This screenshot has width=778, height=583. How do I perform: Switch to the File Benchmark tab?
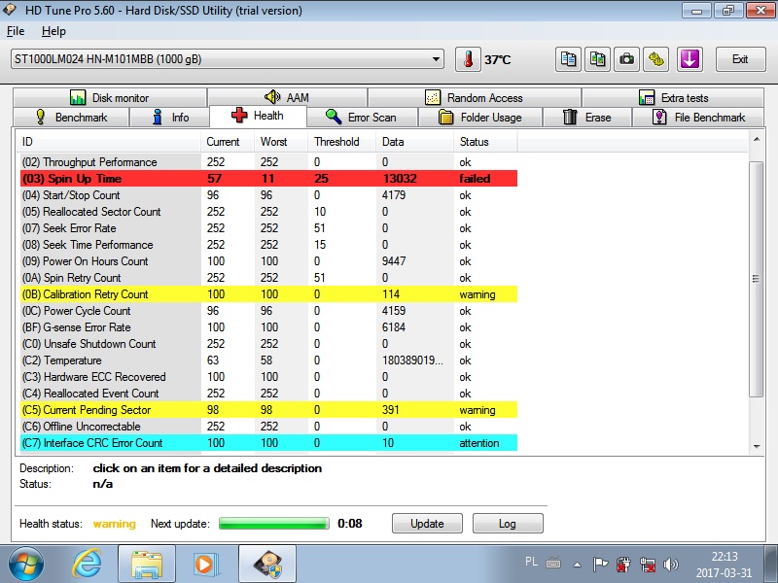pyautogui.click(x=698, y=118)
